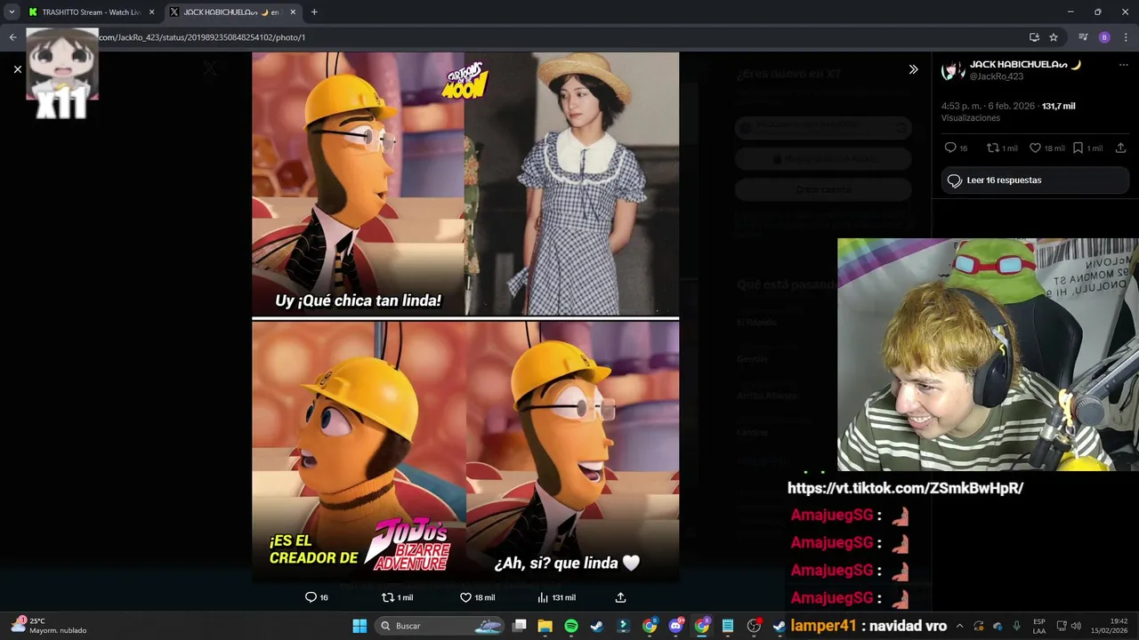This screenshot has height=640, width=1139.
Task: Click the 4:53 p. m. 6 feb. 2026 timestamp
Action: (988, 106)
